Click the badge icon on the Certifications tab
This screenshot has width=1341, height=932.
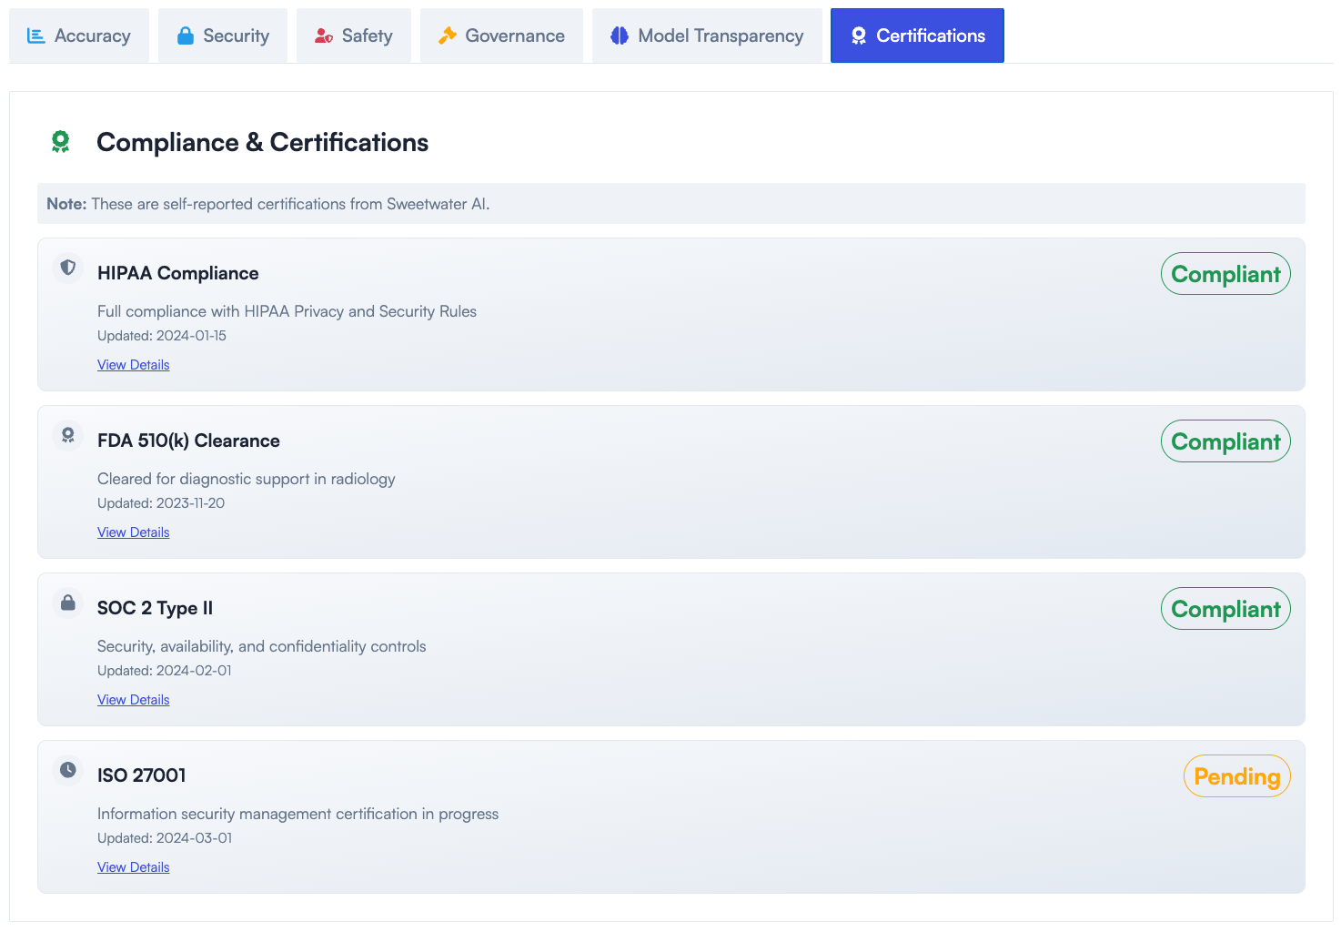(x=859, y=35)
